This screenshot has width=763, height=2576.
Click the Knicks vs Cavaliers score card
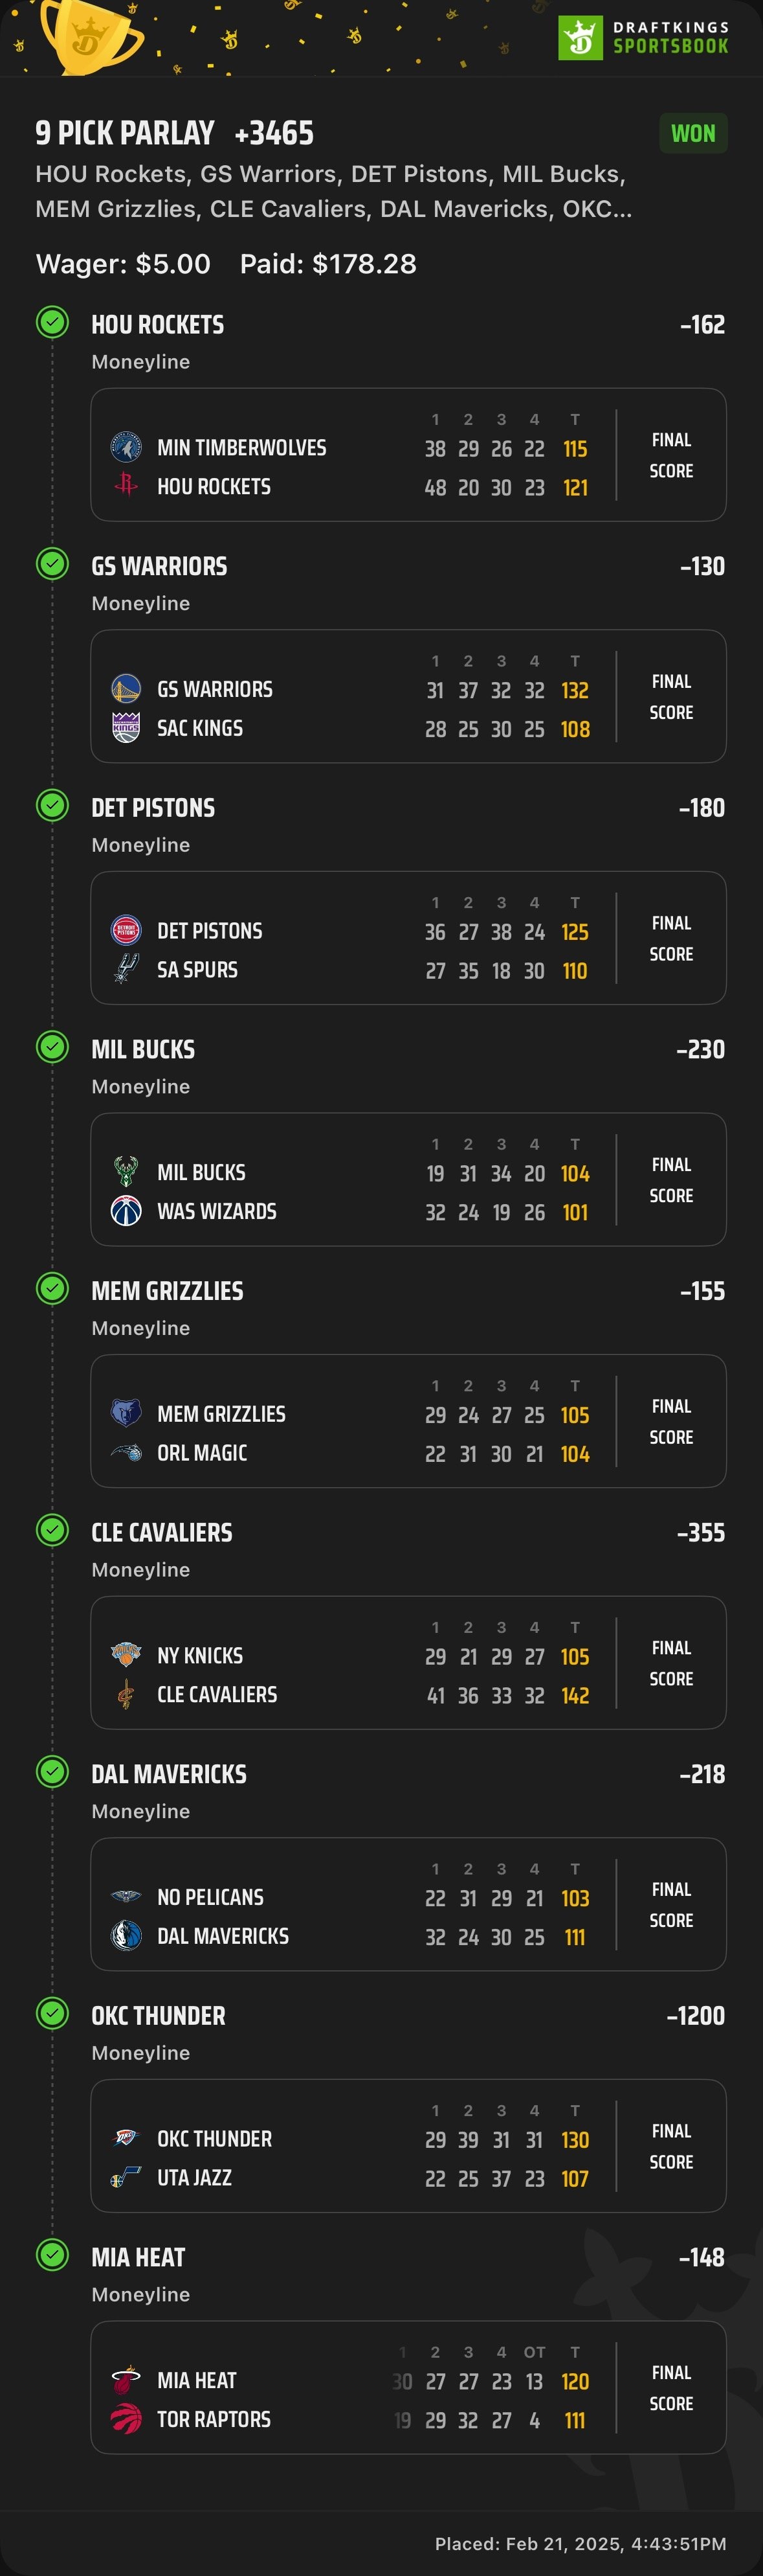tap(408, 1662)
